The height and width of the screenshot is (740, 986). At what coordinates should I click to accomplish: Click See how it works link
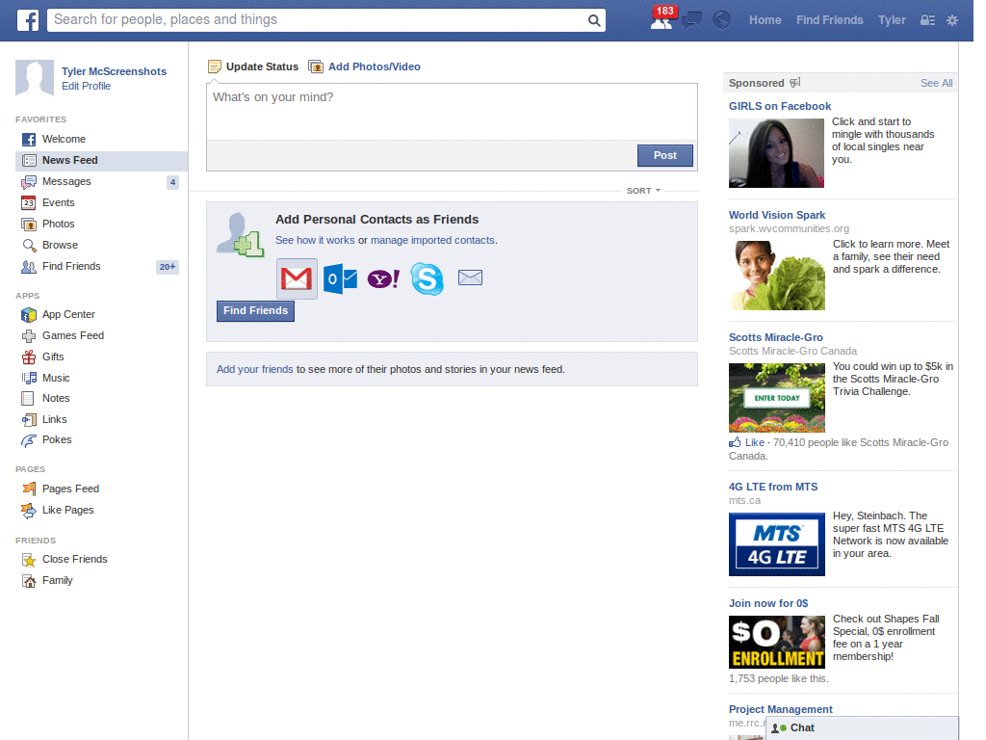pos(315,240)
